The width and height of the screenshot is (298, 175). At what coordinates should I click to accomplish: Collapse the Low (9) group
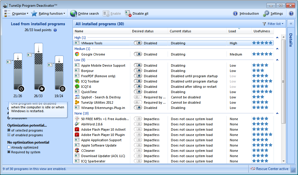(277, 60)
